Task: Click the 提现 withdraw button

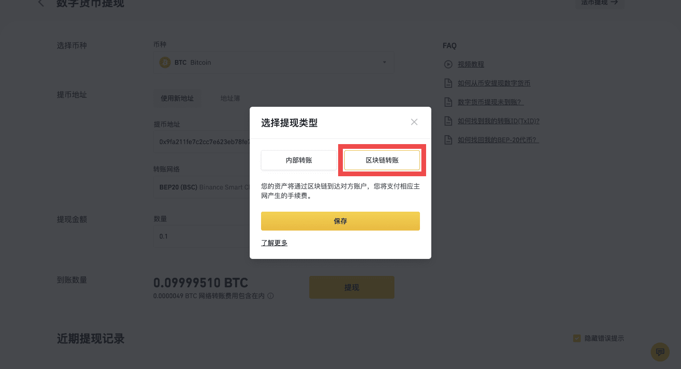Action: (352, 287)
